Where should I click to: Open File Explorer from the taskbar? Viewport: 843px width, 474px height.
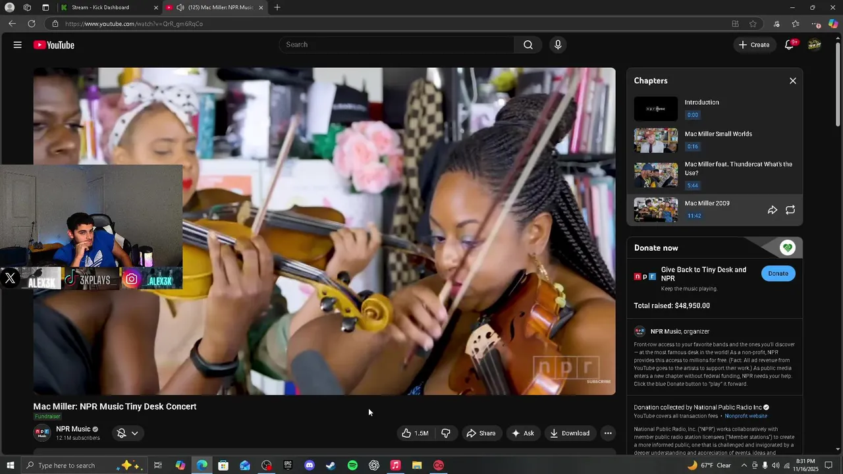417,465
